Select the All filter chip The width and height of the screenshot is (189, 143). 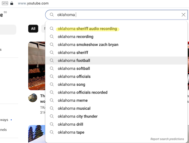pos(33,29)
